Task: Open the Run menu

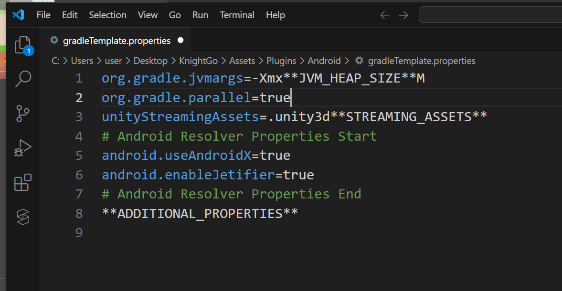Action: [201, 15]
